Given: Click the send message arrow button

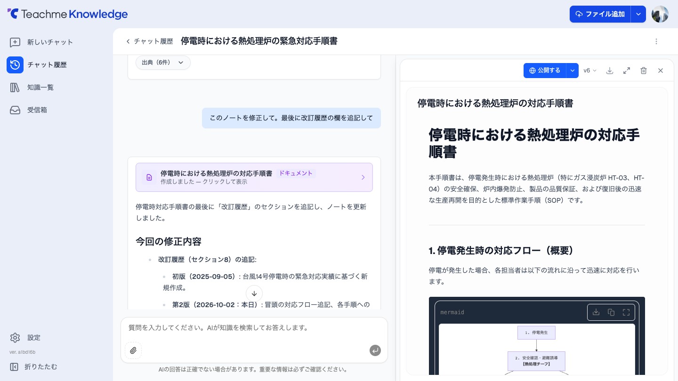Looking at the screenshot, I should 375,350.
